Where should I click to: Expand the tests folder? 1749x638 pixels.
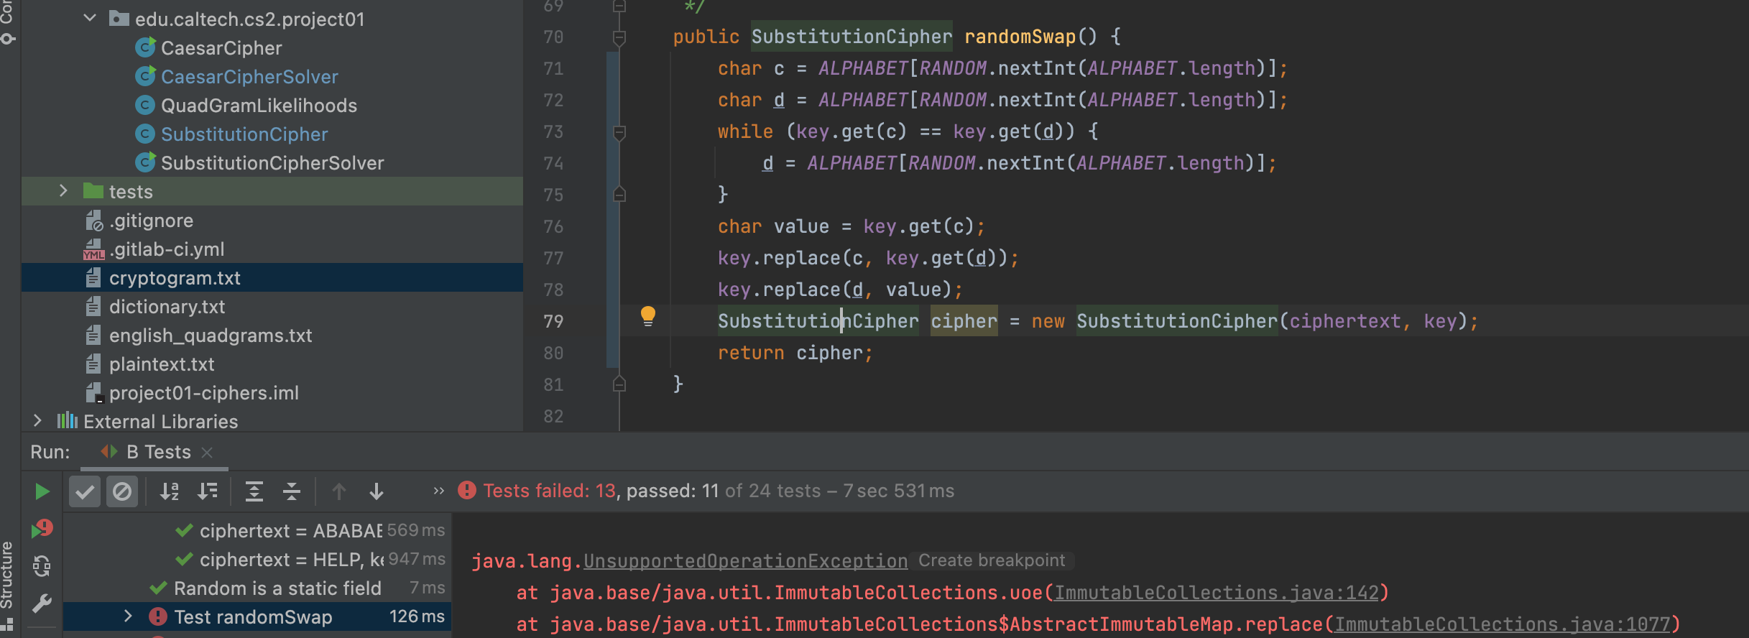pos(63,191)
